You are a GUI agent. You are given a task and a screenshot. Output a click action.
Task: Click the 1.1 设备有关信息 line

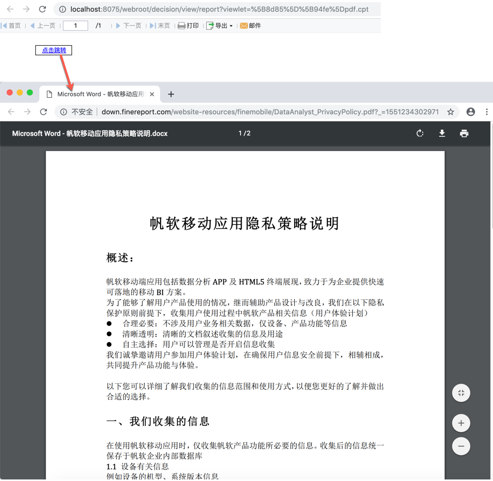pos(138,466)
